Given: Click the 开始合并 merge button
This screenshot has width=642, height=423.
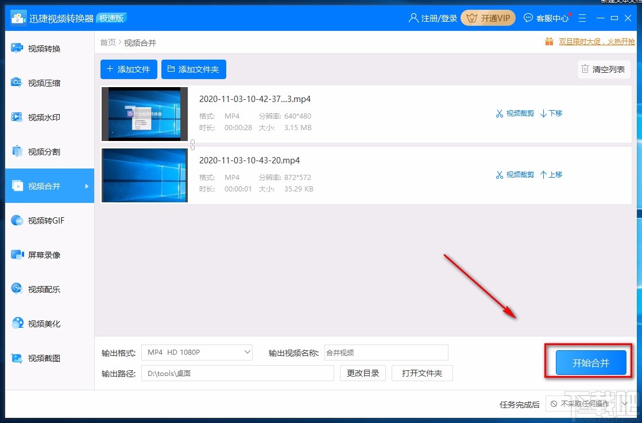Looking at the screenshot, I should coord(591,362).
